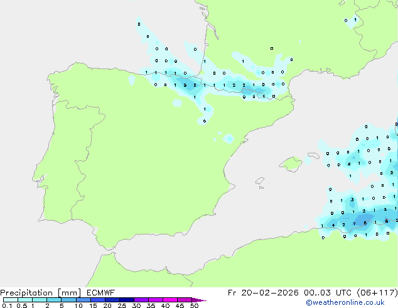Click the '7' precipitation value near Algeria

pos(354,224)
